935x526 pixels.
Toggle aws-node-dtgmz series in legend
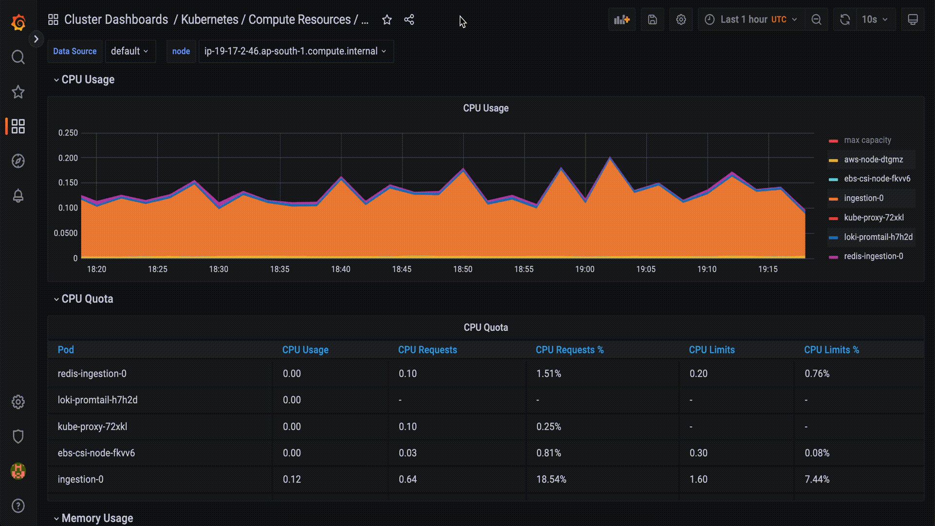pos(873,160)
